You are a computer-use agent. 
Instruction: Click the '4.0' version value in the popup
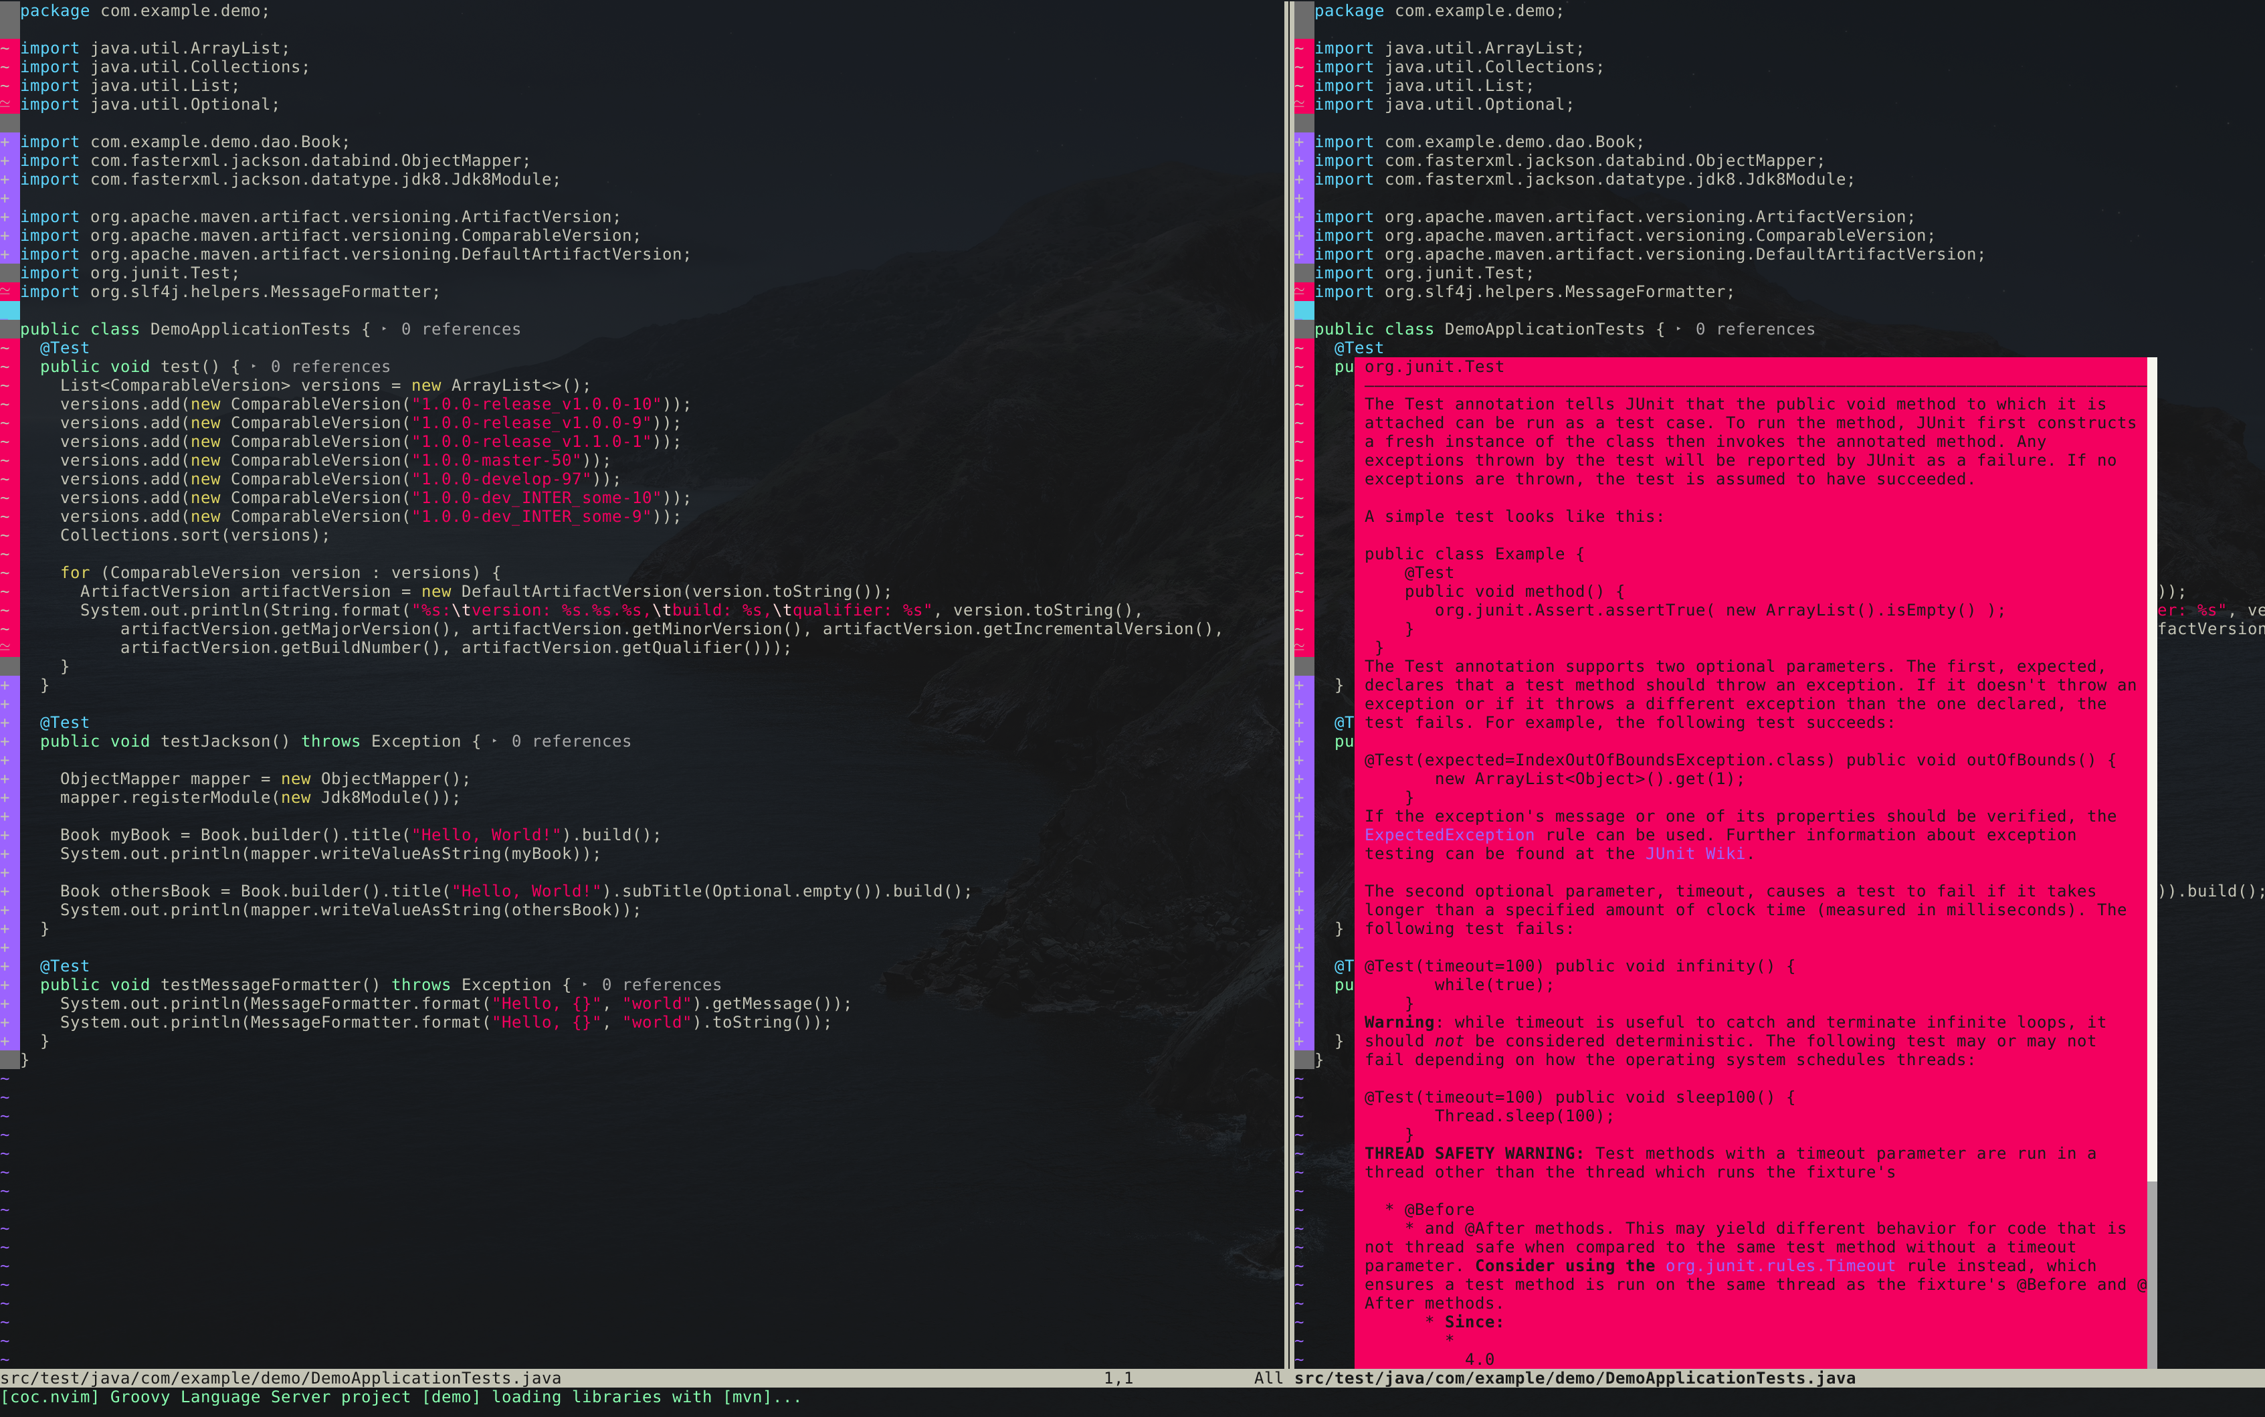[x=1479, y=1360]
